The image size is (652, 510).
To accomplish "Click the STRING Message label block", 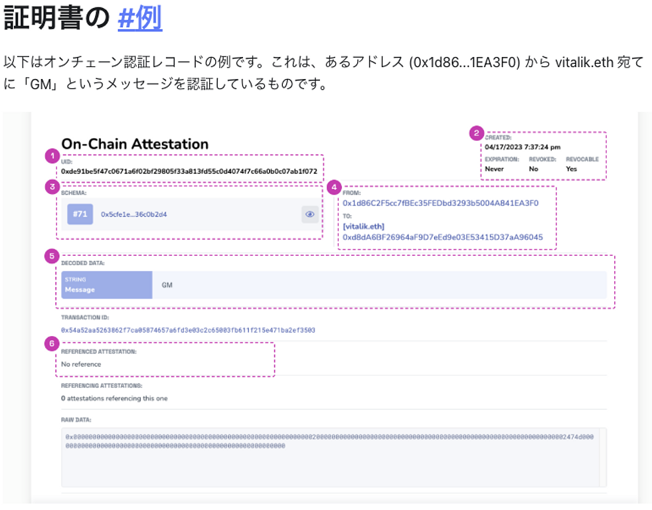I will (x=107, y=285).
